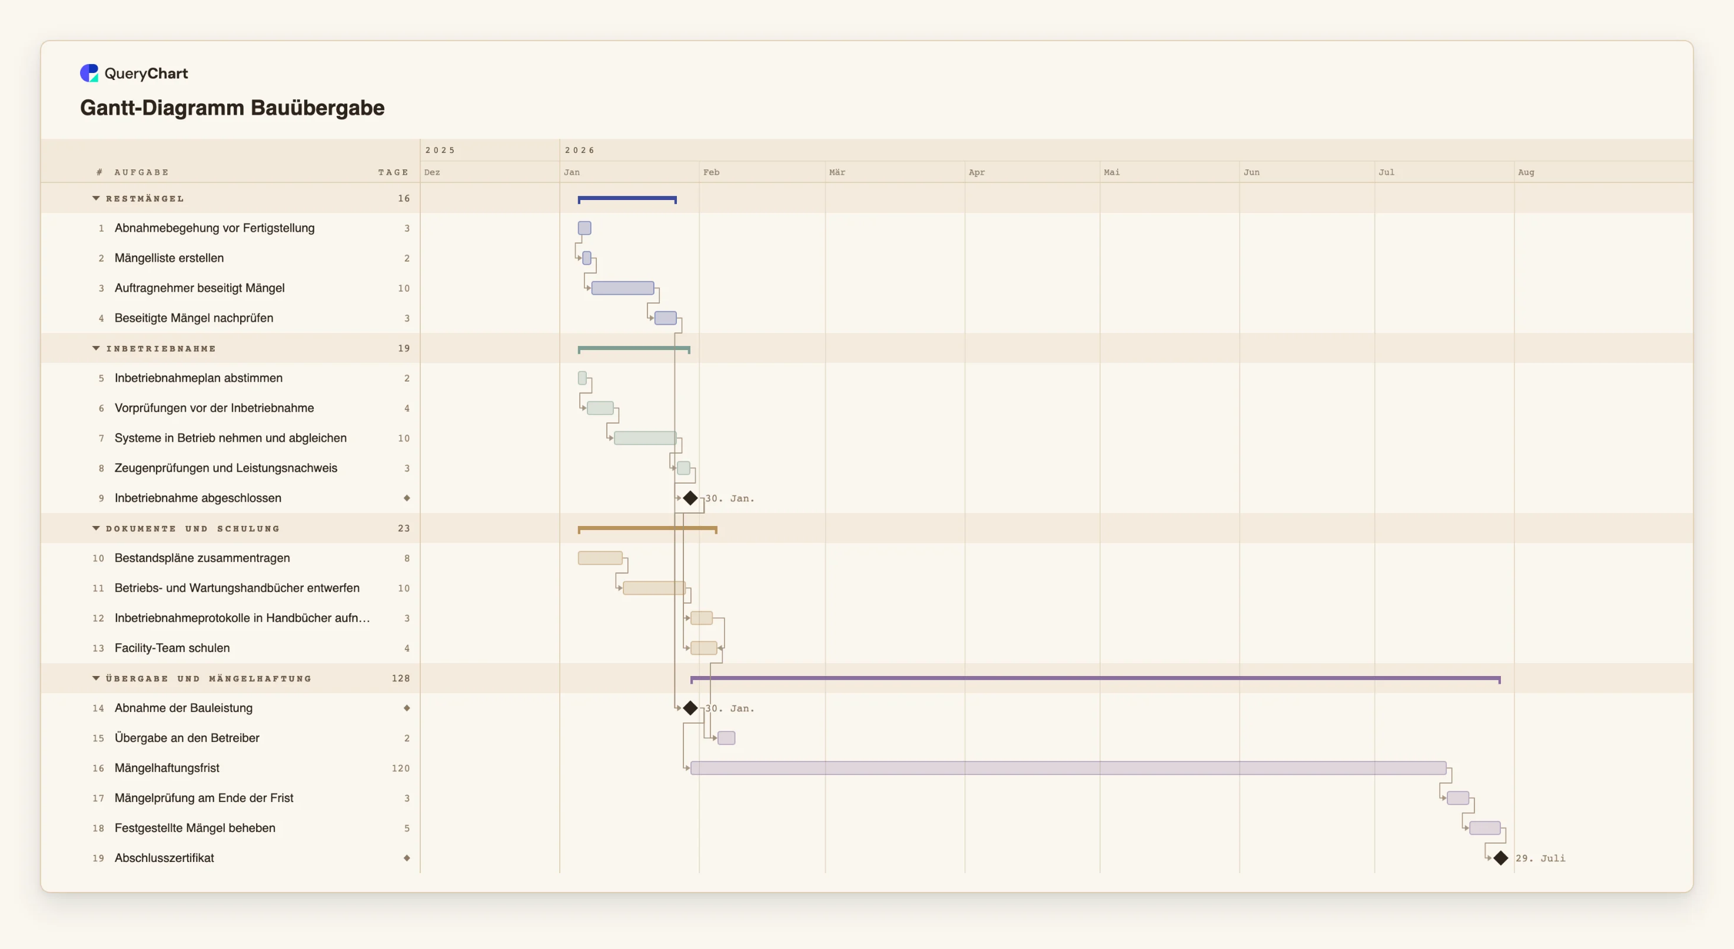Collapse the Restmängel group
Screen dimensions: 1734x949
pos(97,198)
